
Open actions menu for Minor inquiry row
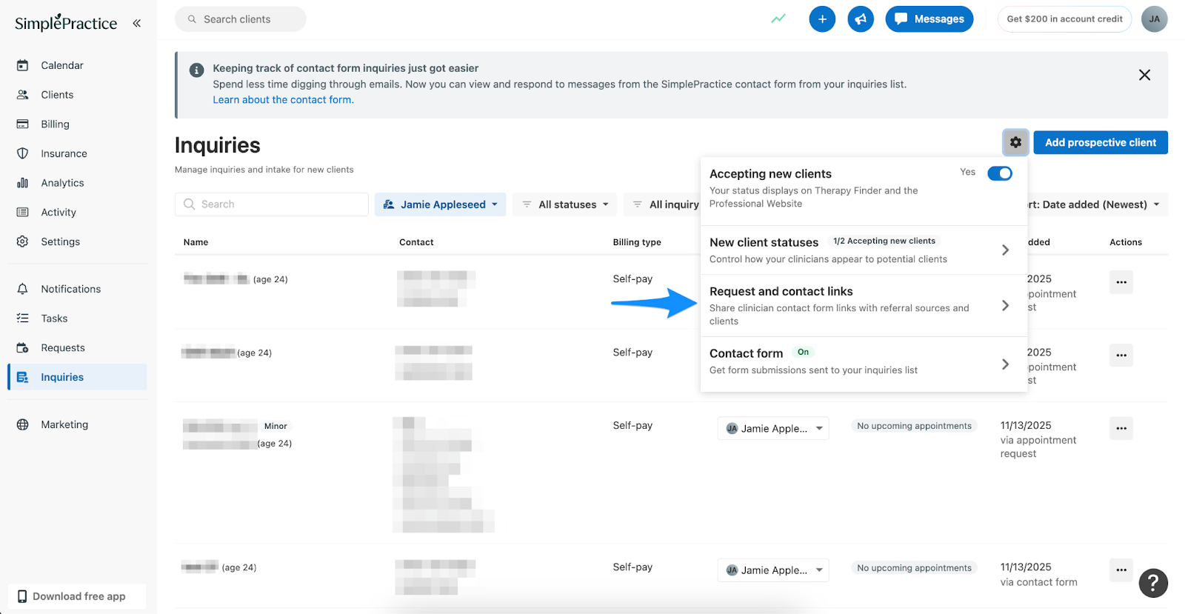(x=1121, y=428)
